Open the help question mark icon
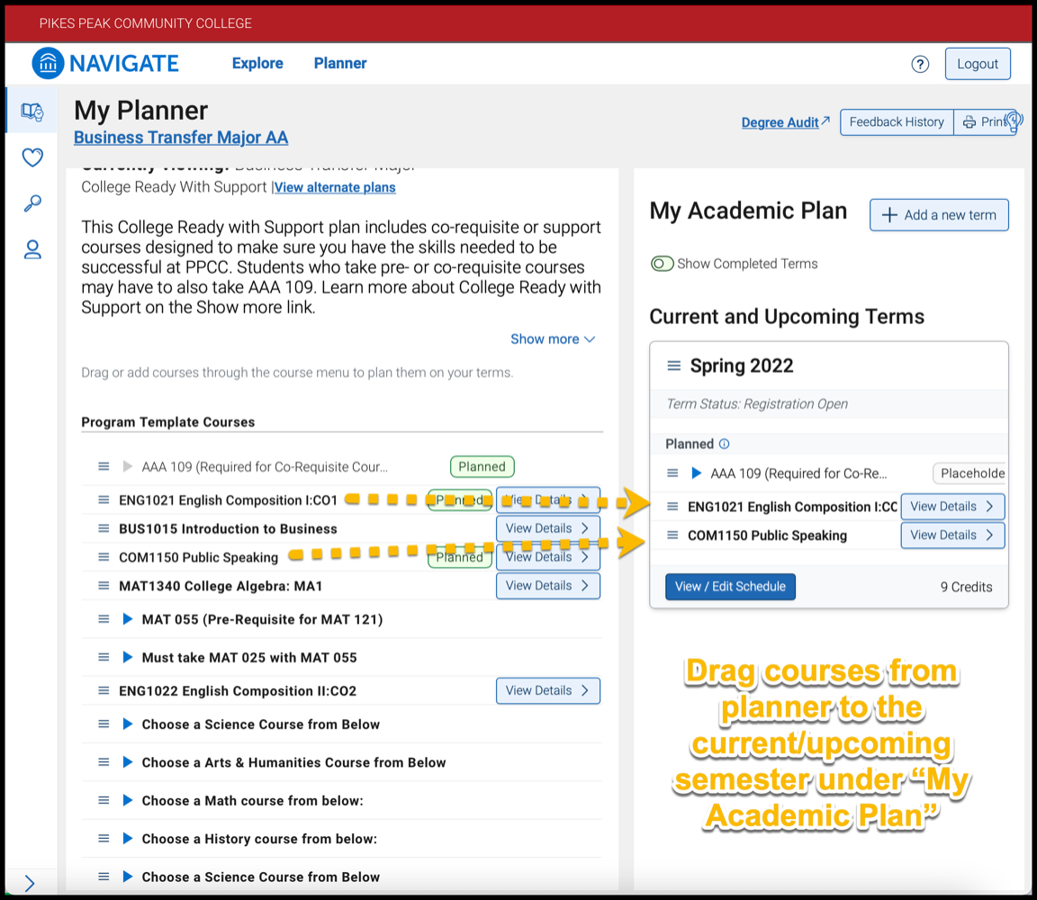Image resolution: width=1037 pixels, height=900 pixels. 920,64
